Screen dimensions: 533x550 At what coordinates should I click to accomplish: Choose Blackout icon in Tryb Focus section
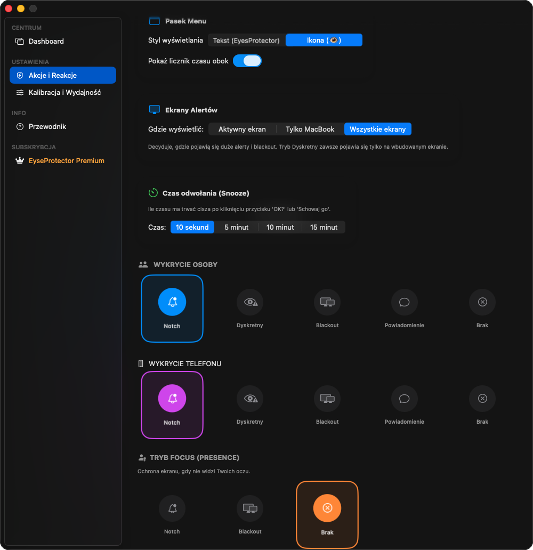coord(250,508)
